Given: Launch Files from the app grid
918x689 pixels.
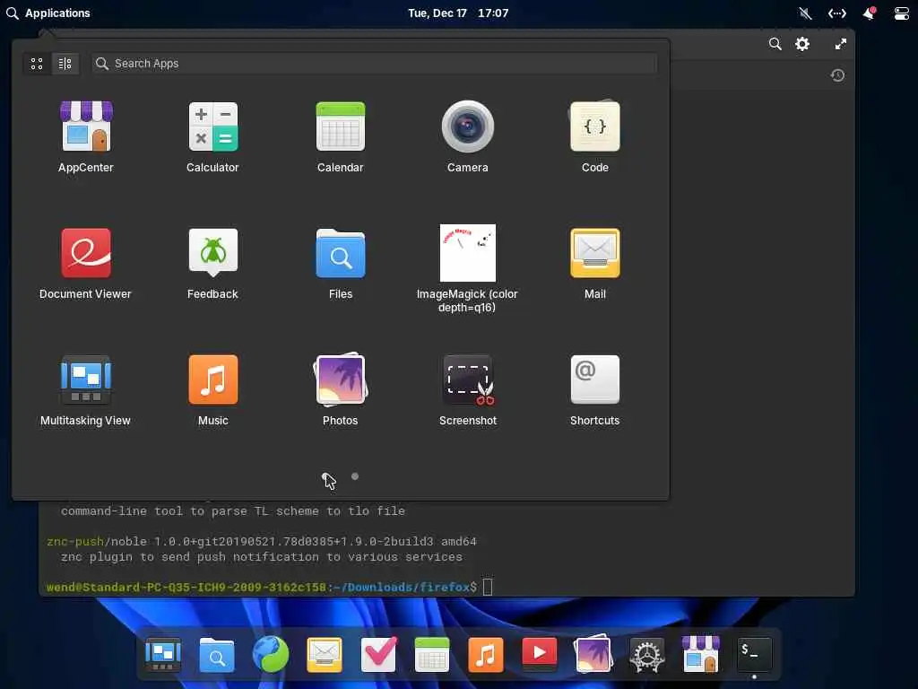Looking at the screenshot, I should point(340,264).
